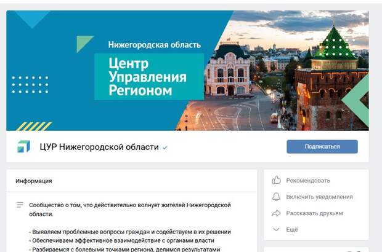382x252 pixels.
Task: Click the verified checkmark badge
Action: pyautogui.click(x=165, y=148)
